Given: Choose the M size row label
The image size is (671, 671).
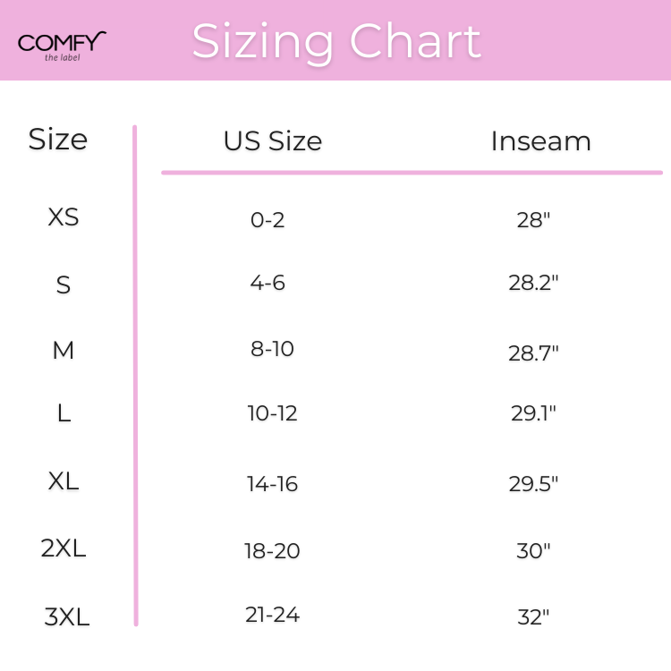Looking at the screenshot, I should coord(64,350).
